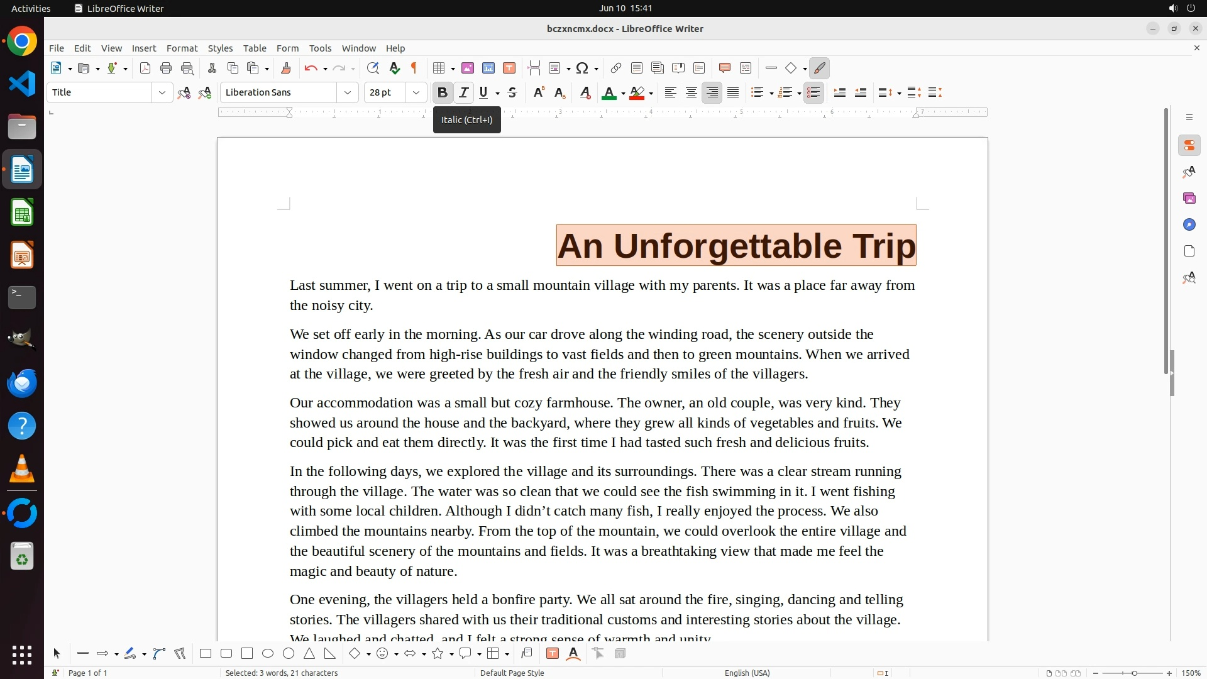This screenshot has height=679, width=1207.
Task: Open the Tools menu
Action: tap(320, 48)
